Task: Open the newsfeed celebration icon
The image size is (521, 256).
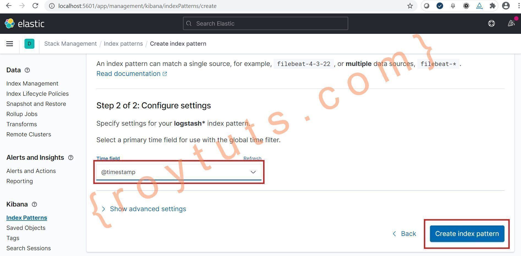Action: 511,23
